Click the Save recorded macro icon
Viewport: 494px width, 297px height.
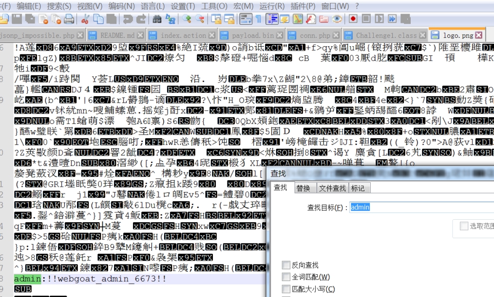pos(405,19)
